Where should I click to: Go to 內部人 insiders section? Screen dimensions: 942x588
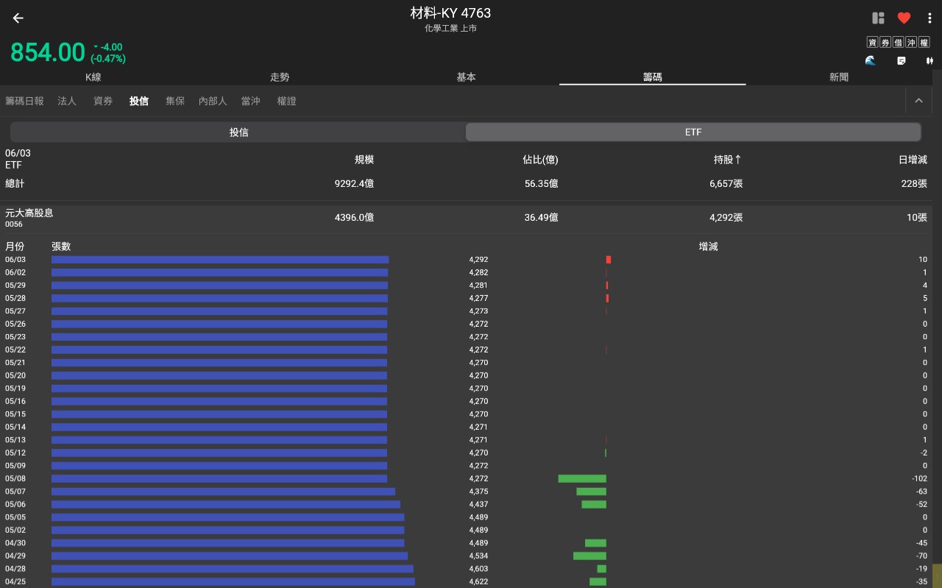point(213,101)
